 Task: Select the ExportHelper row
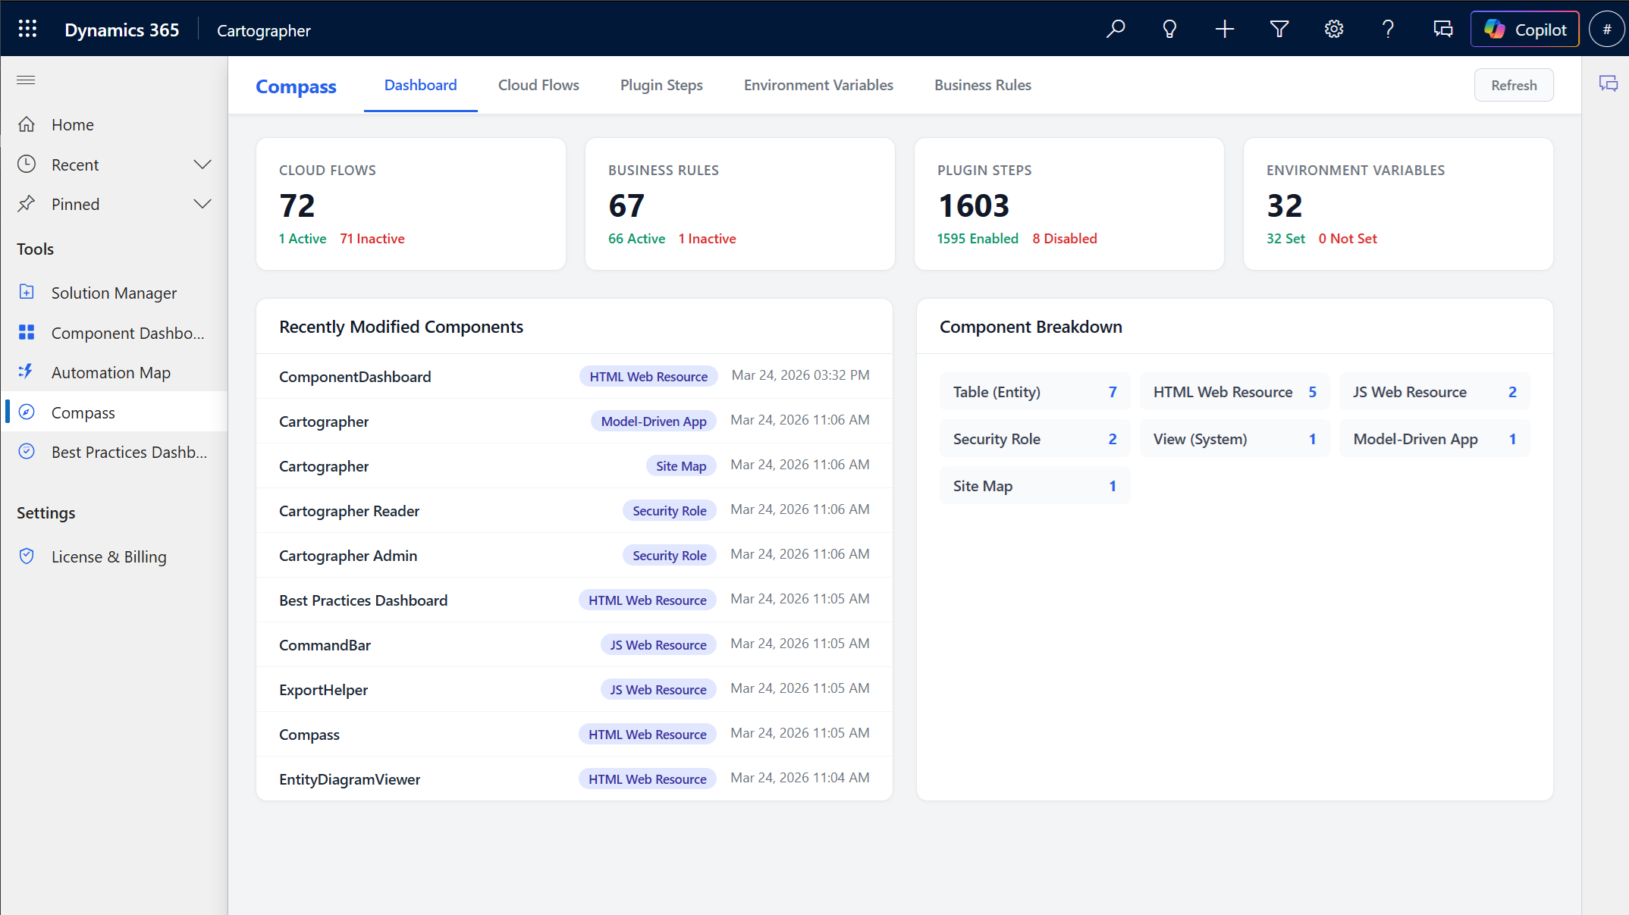click(574, 689)
